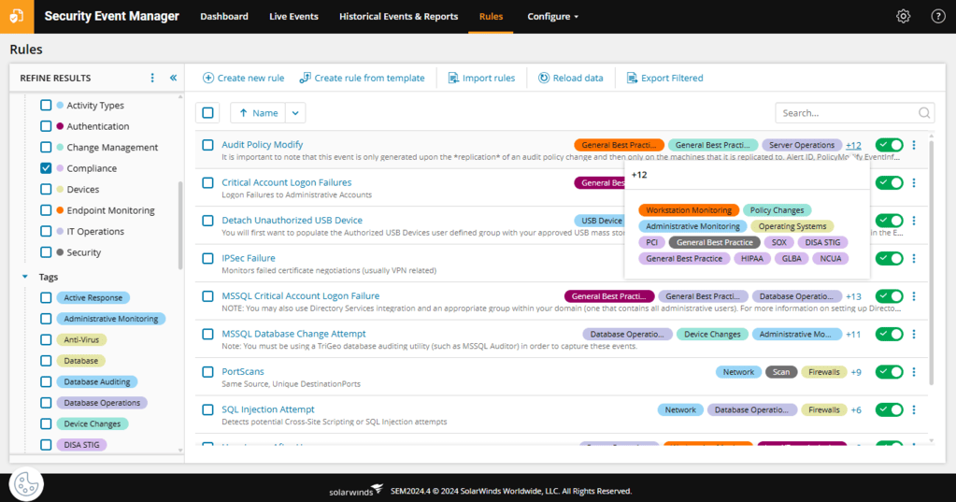Viewport: 956px width, 502px height.
Task: Check the Database Auditing tag checkbox
Action: pyautogui.click(x=46, y=381)
